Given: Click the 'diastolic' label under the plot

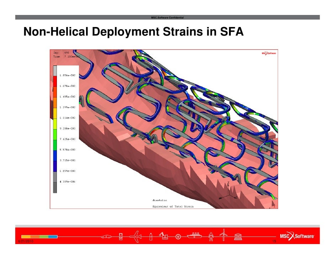Looking at the screenshot, I should 160,200.
